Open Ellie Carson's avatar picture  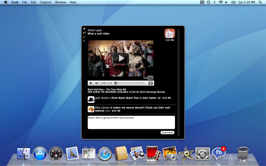click(91, 109)
